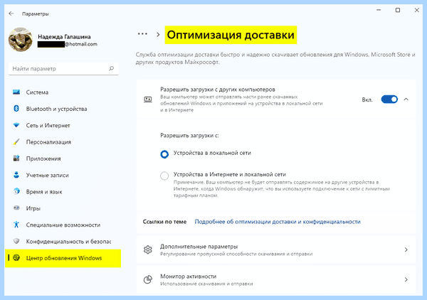Click the Вкл. status label

click(x=367, y=100)
